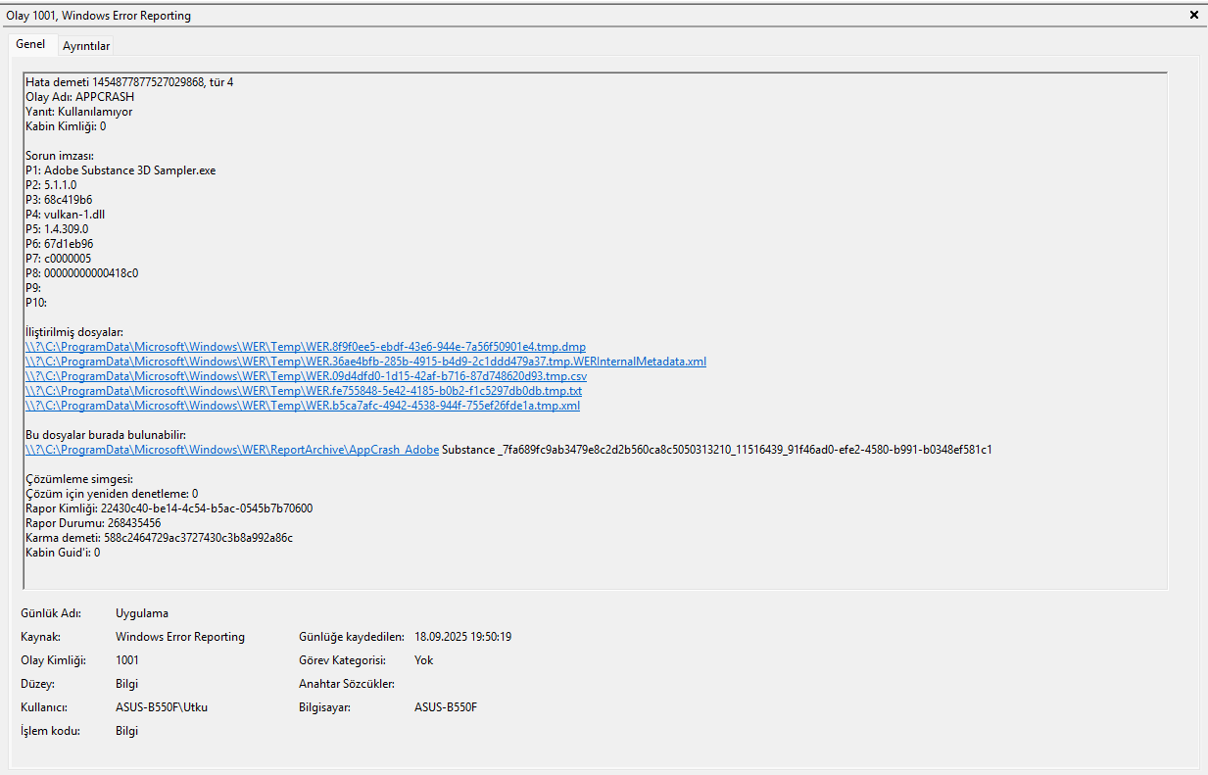The height and width of the screenshot is (775, 1208).
Task: Click the Düzey value Bilgi
Action: tap(127, 684)
